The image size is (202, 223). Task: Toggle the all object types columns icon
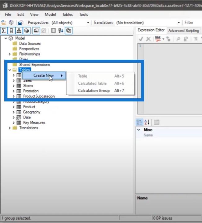tap(53, 31)
